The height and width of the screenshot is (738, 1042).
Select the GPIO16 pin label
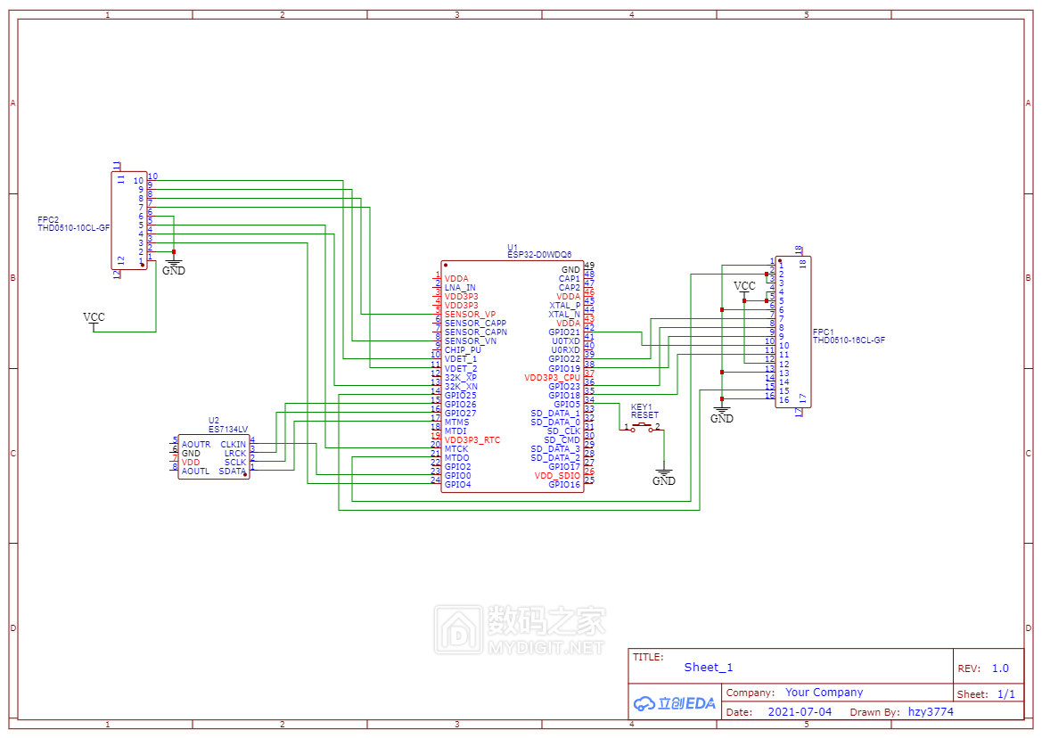tap(564, 484)
